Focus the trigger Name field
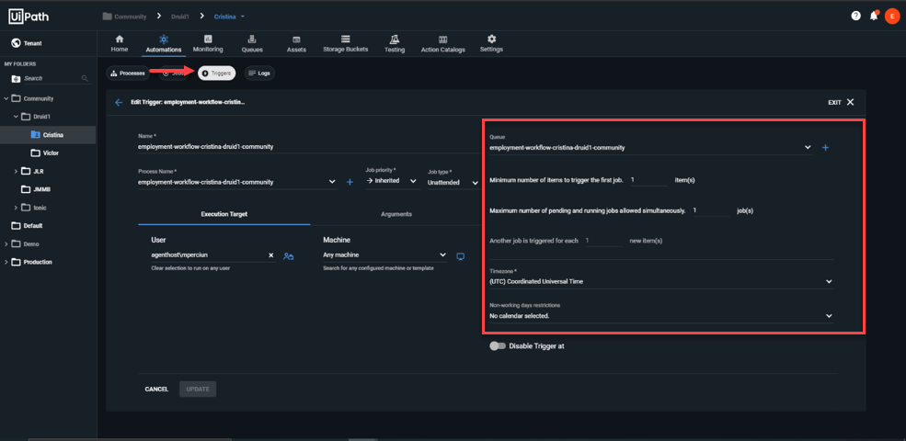Screen dimensions: 906x441 click(310, 147)
